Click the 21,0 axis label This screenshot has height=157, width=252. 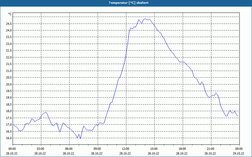(9, 71)
